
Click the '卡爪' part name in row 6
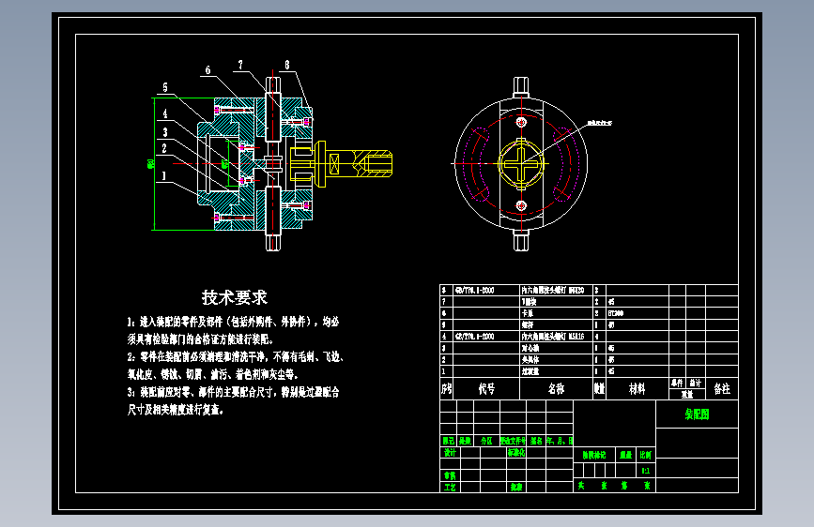527,313
